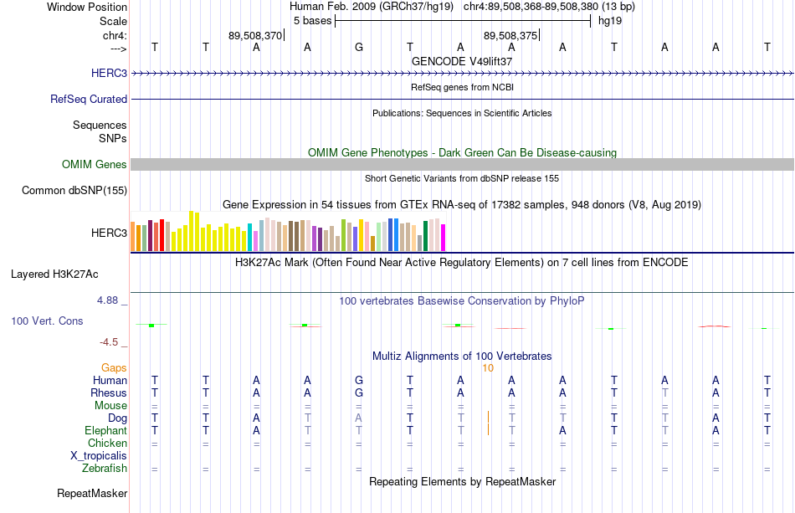The image size is (795, 513).
Task: Click the RepeatMasker track label
Action: click(92, 493)
